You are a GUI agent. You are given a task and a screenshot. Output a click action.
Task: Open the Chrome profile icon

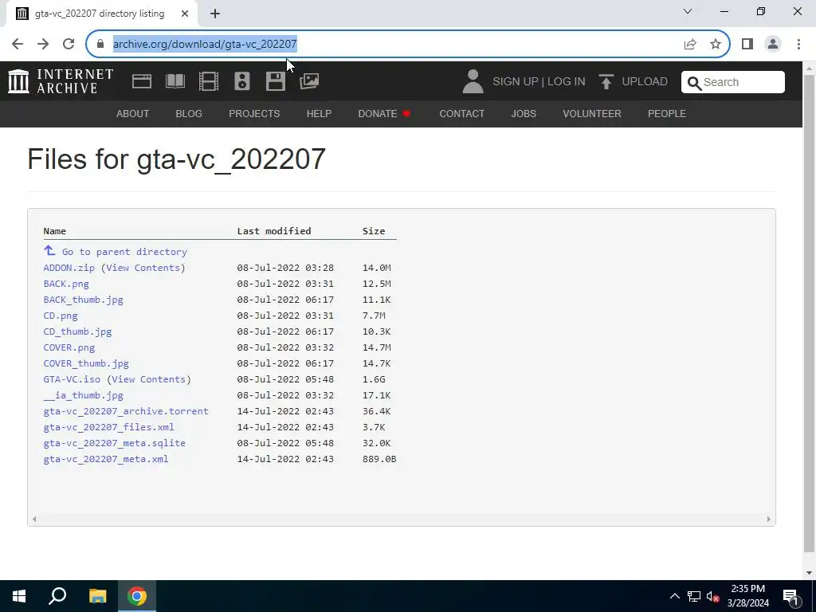tap(773, 44)
